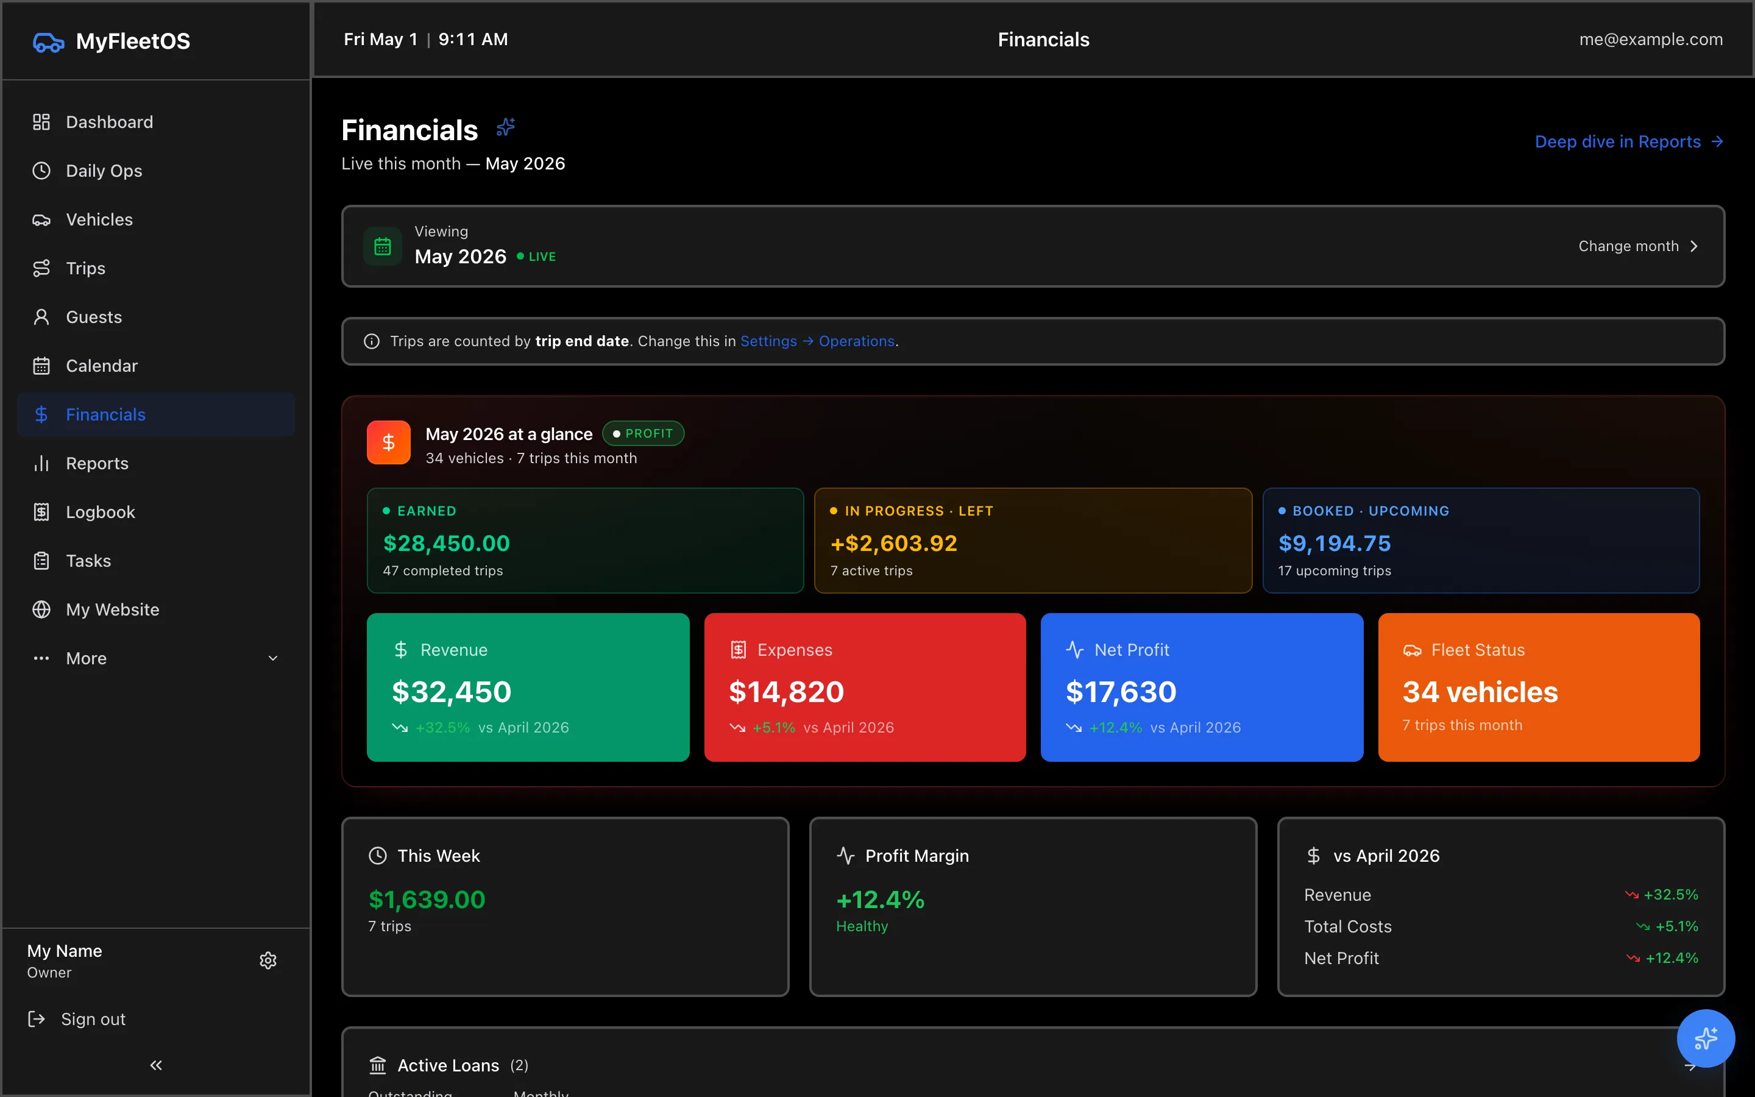Viewport: 1755px width, 1097px height.
Task: Click the Booked Upcoming $9,194.75 tile
Action: pyautogui.click(x=1481, y=541)
